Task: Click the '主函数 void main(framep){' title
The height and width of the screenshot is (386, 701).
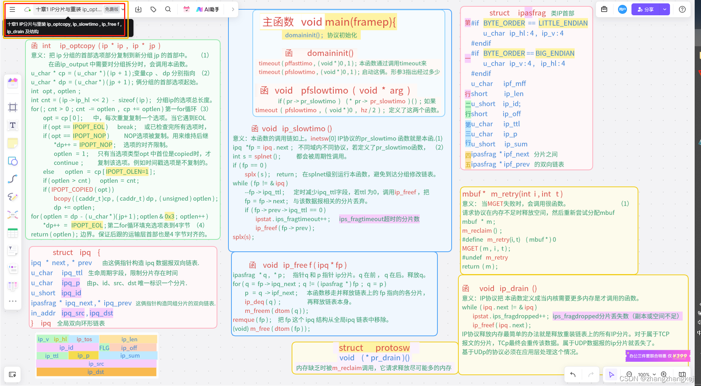Action: (329, 22)
